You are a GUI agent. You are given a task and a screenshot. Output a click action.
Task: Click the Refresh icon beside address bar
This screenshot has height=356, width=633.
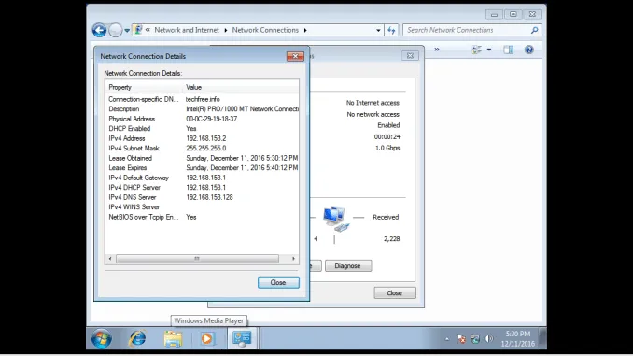[x=391, y=30]
